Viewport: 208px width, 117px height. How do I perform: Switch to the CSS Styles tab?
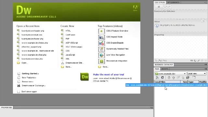pyautogui.click(x=160, y=2)
